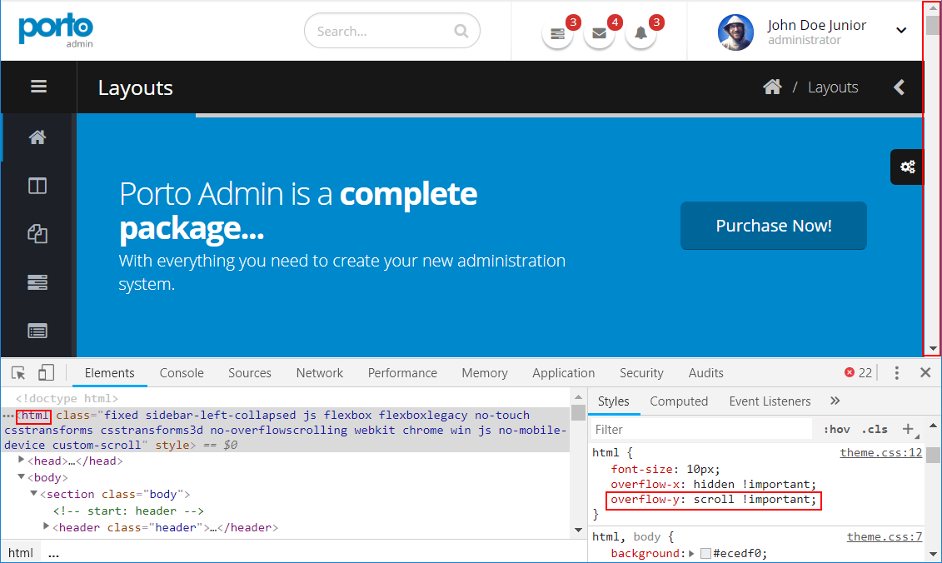Open the UI elements tasks sidebar icon

pos(37,282)
